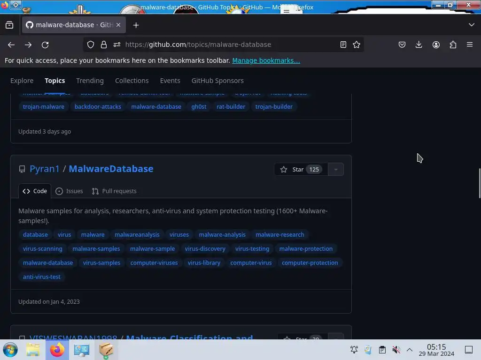481x360 pixels.
Task: Open the Pyran1 user profile link
Action: pos(45,169)
